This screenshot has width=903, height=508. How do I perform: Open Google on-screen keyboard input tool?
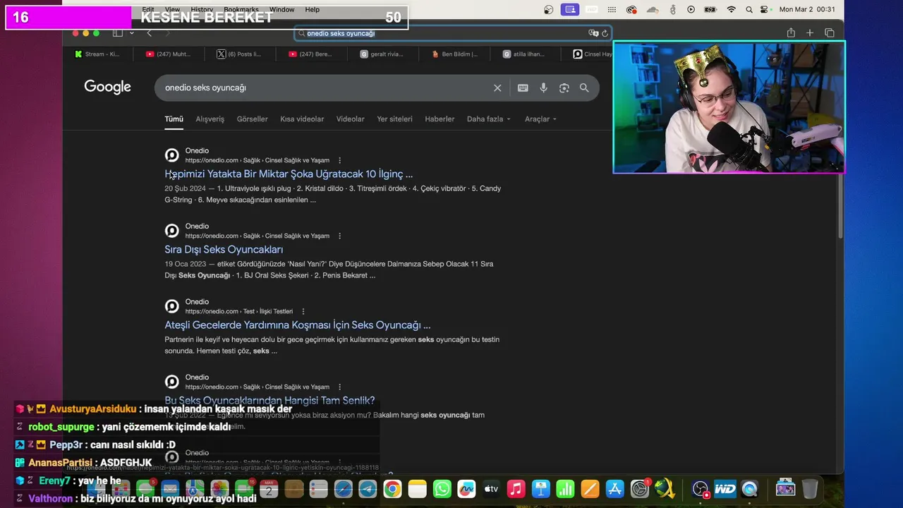click(x=523, y=88)
